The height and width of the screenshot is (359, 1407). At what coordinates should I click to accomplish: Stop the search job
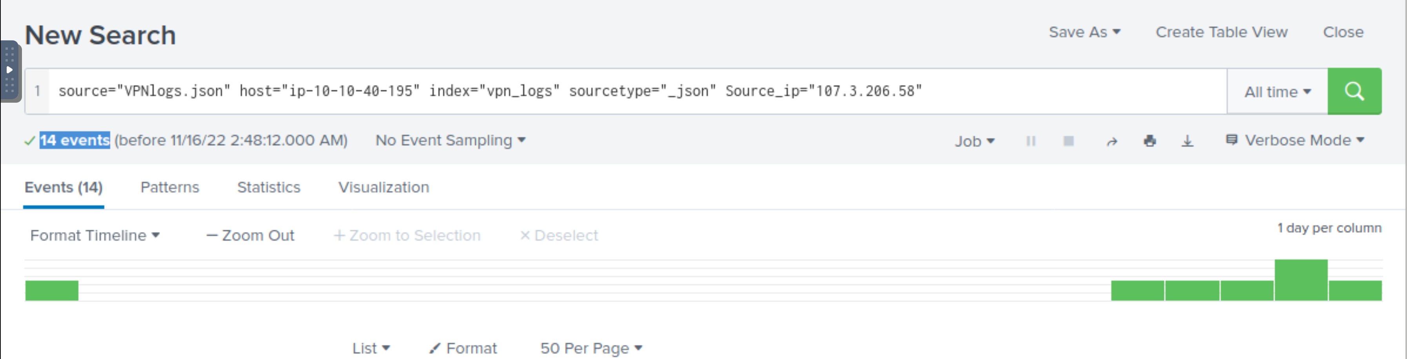1068,141
